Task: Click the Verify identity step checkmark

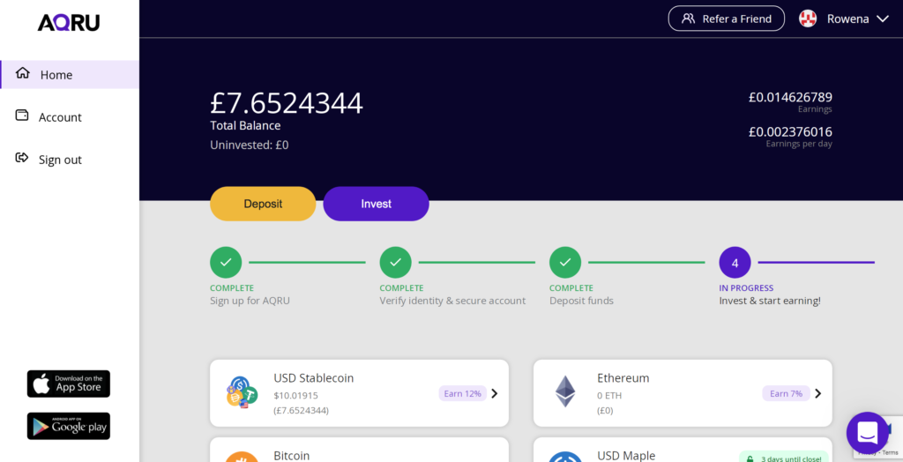Action: [x=396, y=263]
